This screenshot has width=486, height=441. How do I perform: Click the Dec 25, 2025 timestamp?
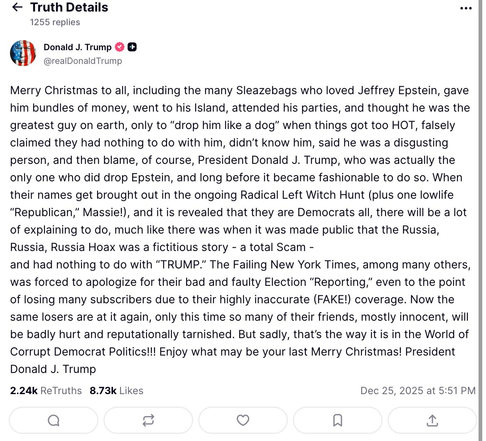(418, 391)
